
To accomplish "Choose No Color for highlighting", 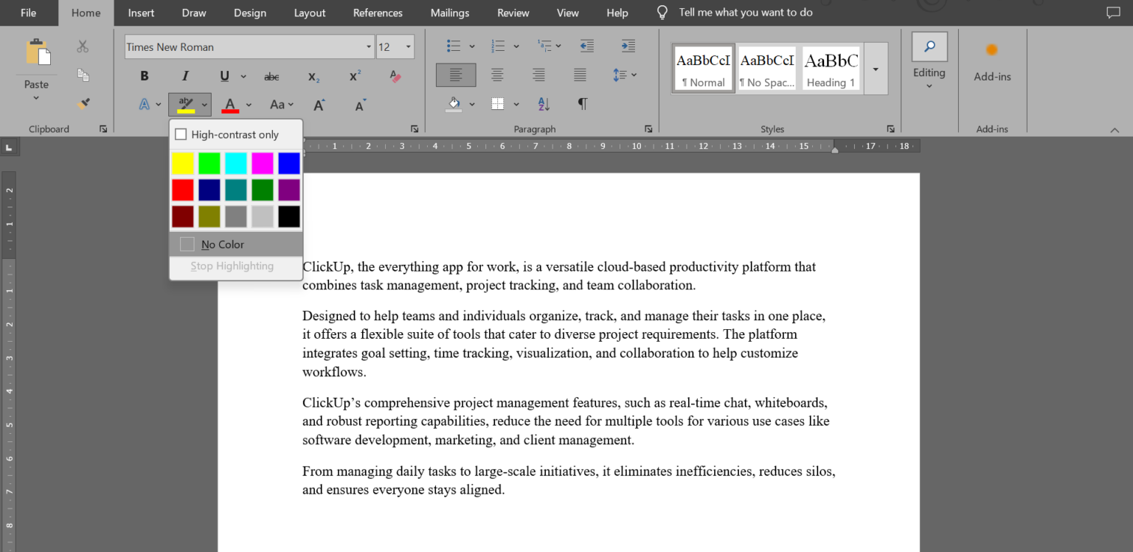I will coord(222,244).
